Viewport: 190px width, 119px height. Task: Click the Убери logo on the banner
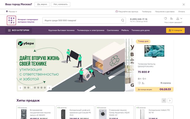[x=26, y=43]
